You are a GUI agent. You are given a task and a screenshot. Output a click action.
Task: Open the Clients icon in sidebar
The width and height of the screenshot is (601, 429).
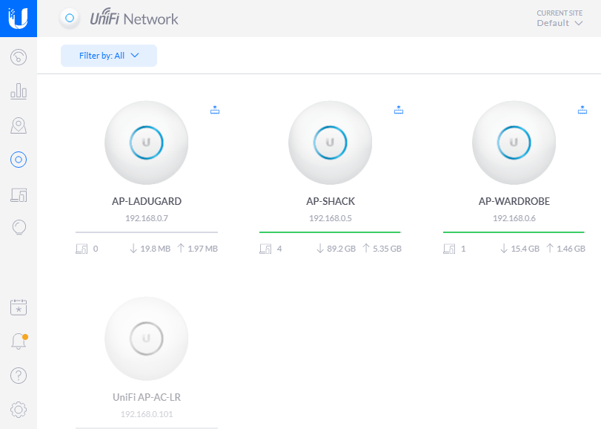click(19, 194)
